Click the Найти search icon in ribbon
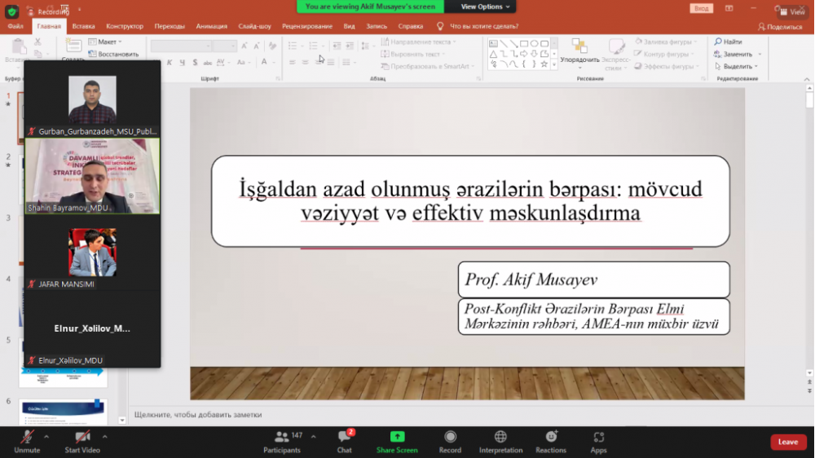 tap(718, 42)
